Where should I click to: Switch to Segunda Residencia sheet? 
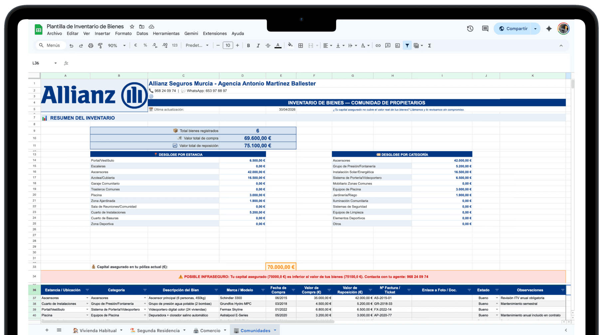(158, 330)
